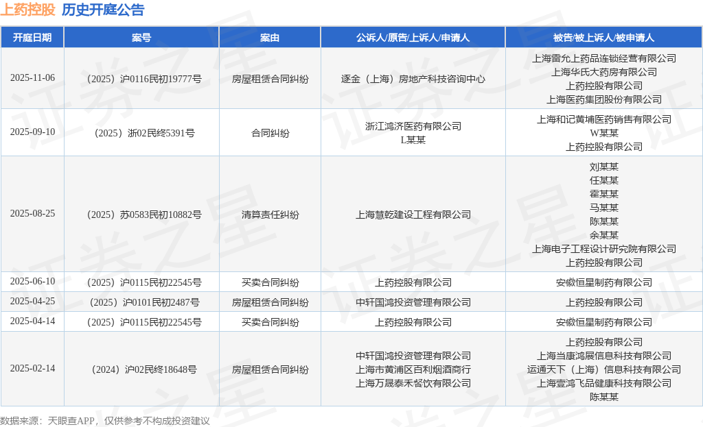Image resolution: width=703 pixels, height=427 pixels.
Task: Click the L某某 appellant entry
Action: [x=413, y=140]
